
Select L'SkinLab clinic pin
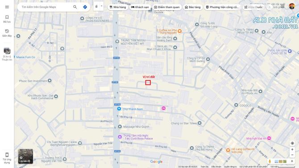click(175, 47)
